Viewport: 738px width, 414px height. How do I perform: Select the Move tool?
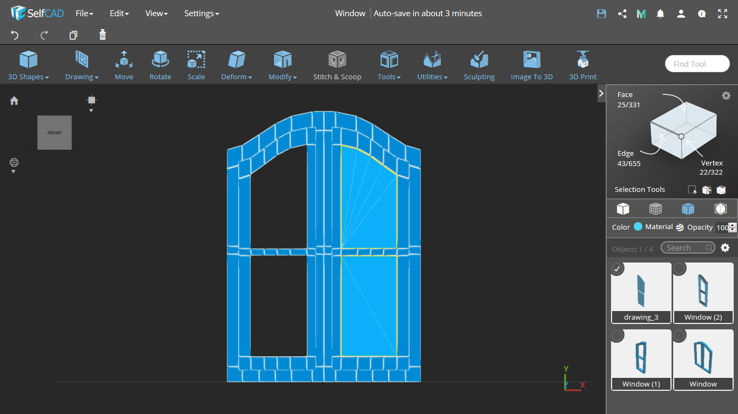124,65
